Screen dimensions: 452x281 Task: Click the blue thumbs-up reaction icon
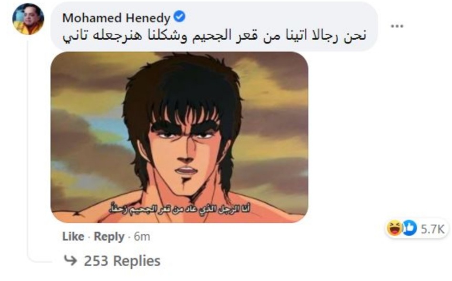point(410,228)
